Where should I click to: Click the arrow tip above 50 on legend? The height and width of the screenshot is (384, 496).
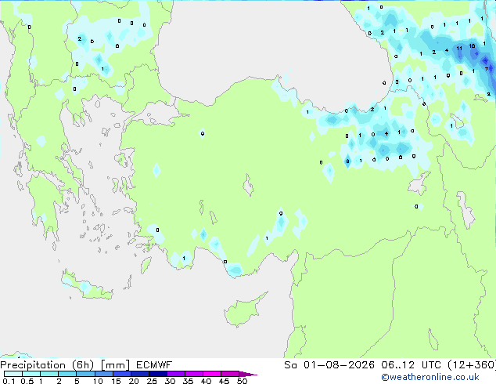(248, 374)
